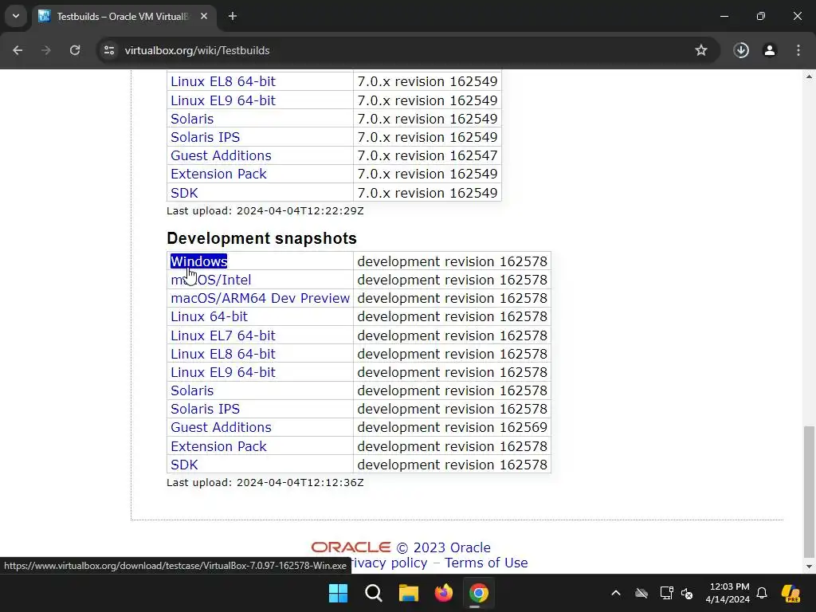This screenshot has height=612, width=816.
Task: Download Extension Pack 7.0.x build
Action: (x=218, y=174)
